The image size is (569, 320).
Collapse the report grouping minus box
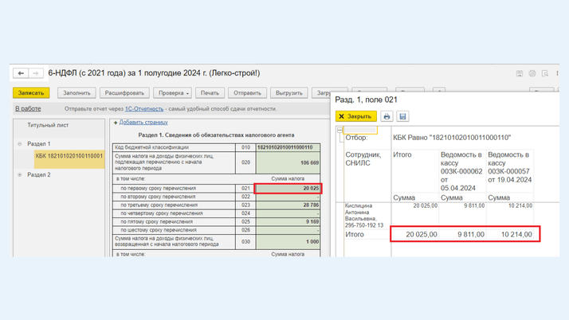[x=339, y=130]
